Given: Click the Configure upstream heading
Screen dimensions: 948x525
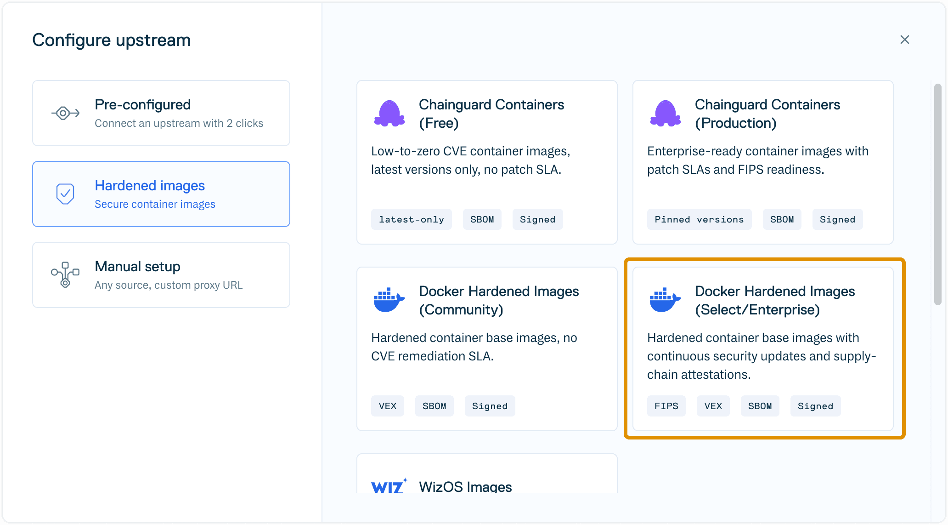Looking at the screenshot, I should (112, 40).
